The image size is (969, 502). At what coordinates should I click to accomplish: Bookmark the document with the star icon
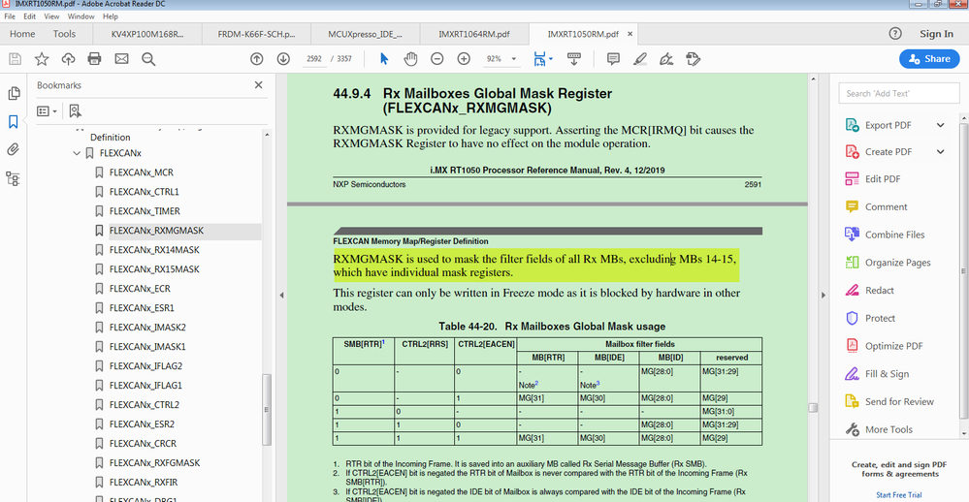[x=42, y=59]
